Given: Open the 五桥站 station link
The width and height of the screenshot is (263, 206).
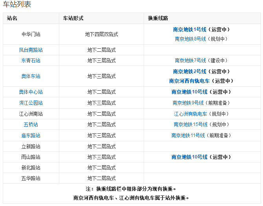Looking at the screenshot, I should pyautogui.click(x=31, y=124).
